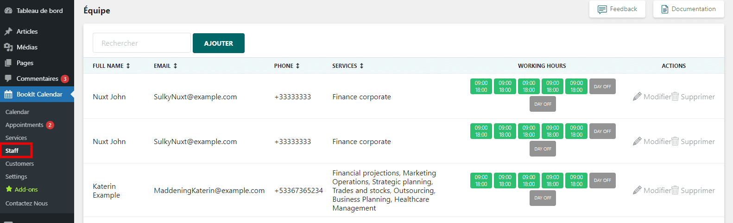Click the BookIt Calendar icon
Image resolution: width=733 pixels, height=223 pixels.
tap(8, 94)
